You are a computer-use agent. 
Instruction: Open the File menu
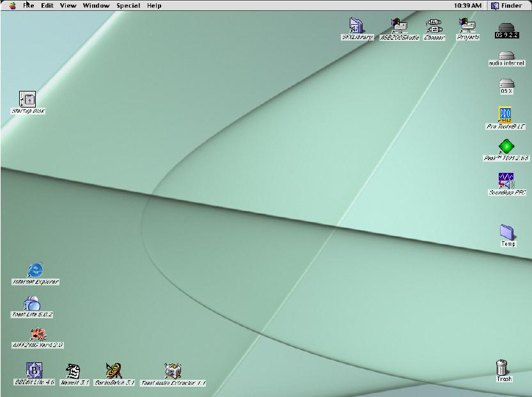(x=29, y=5)
